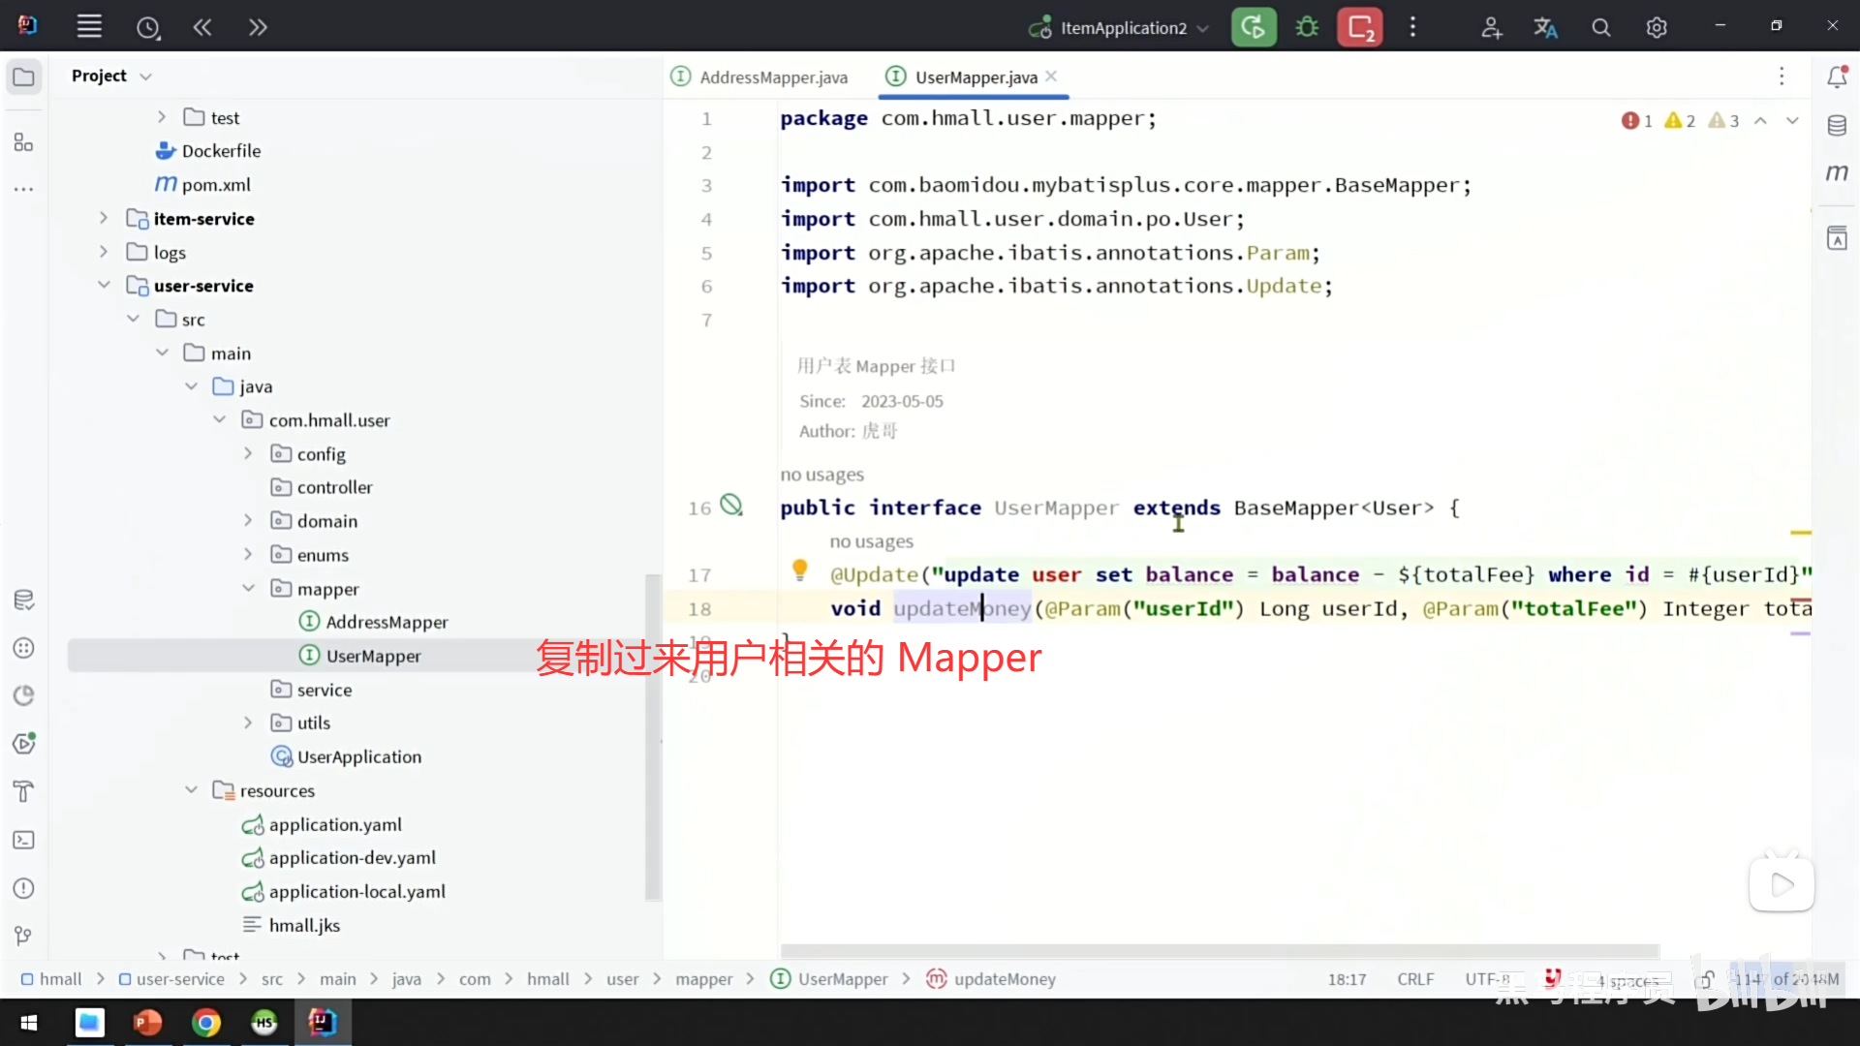Click the CRLF line separator status button
The width and height of the screenshot is (1860, 1046).
click(x=1414, y=979)
